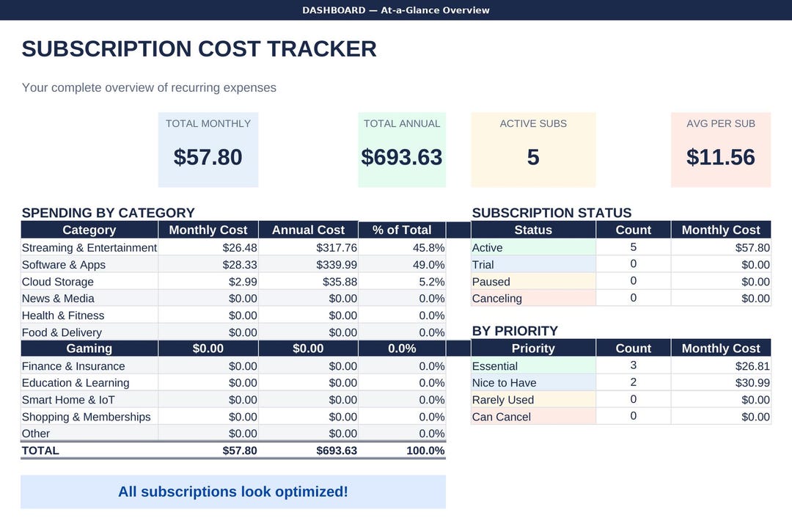This screenshot has width=792, height=529.
Task: Click the ACTIVE SUBS card value 5
Action: [533, 157]
